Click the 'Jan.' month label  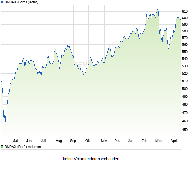click(131, 141)
